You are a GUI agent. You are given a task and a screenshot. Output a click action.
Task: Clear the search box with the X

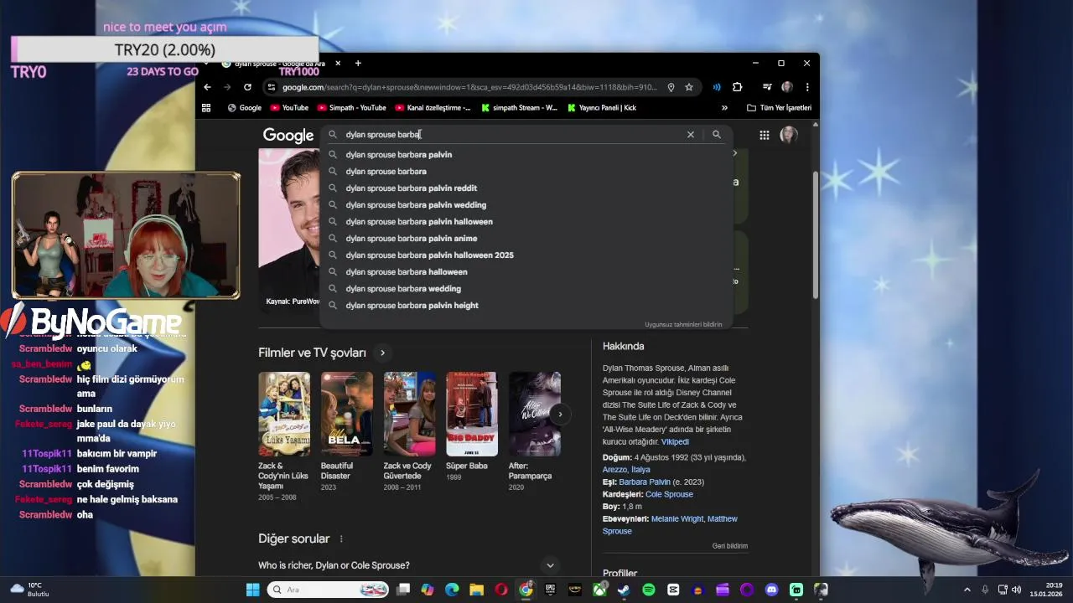[691, 134]
